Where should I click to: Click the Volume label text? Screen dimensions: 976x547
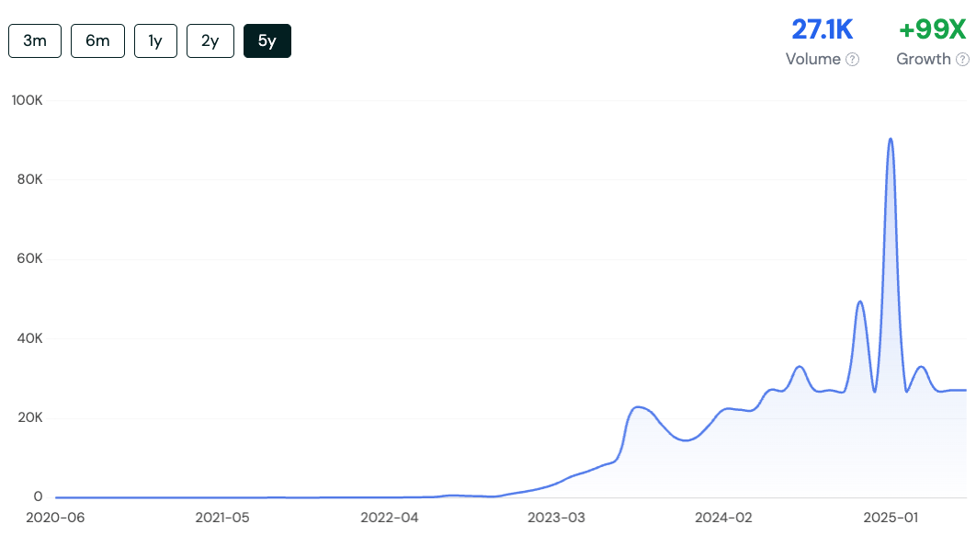813,59
